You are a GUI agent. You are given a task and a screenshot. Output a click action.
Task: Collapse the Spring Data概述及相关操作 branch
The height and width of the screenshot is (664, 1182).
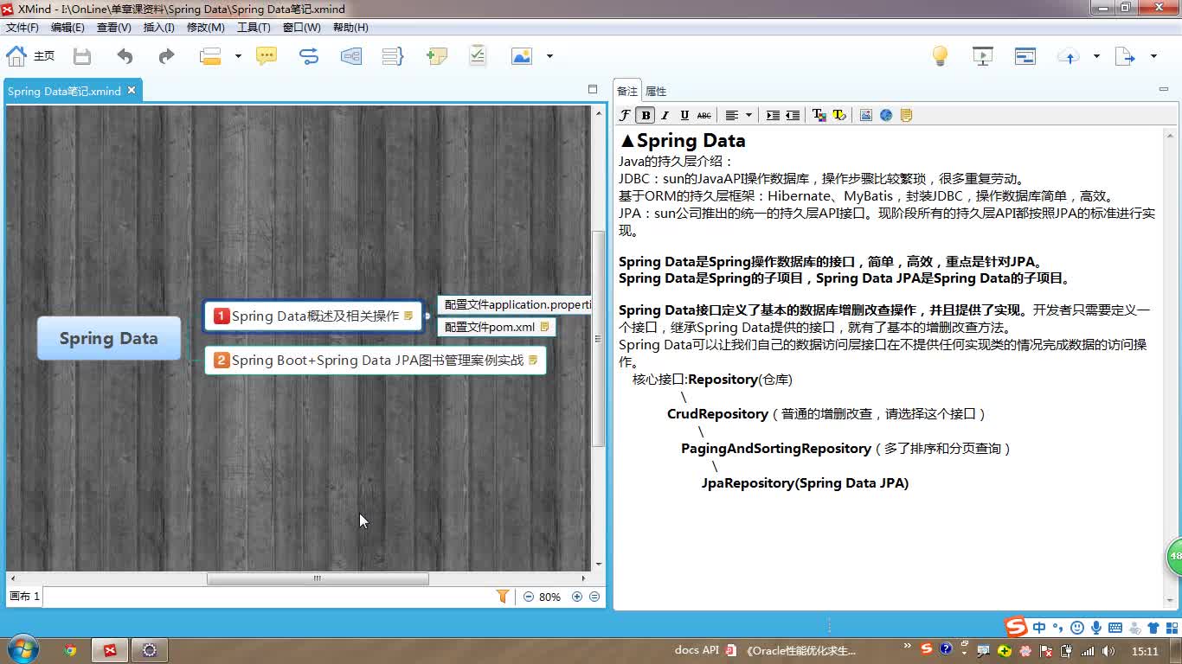coord(427,316)
